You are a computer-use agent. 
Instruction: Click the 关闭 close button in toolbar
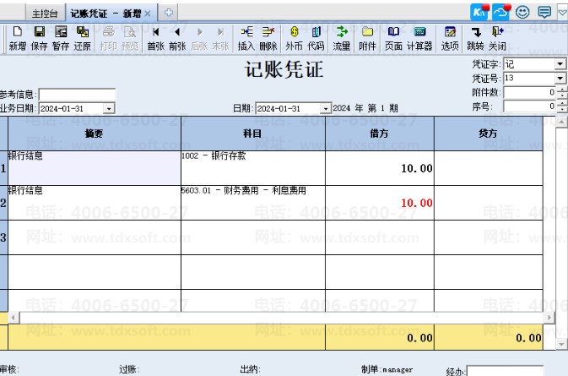(497, 38)
